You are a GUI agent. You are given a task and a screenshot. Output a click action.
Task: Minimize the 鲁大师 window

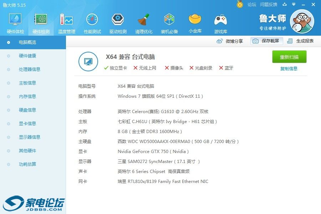click(x=303, y=5)
